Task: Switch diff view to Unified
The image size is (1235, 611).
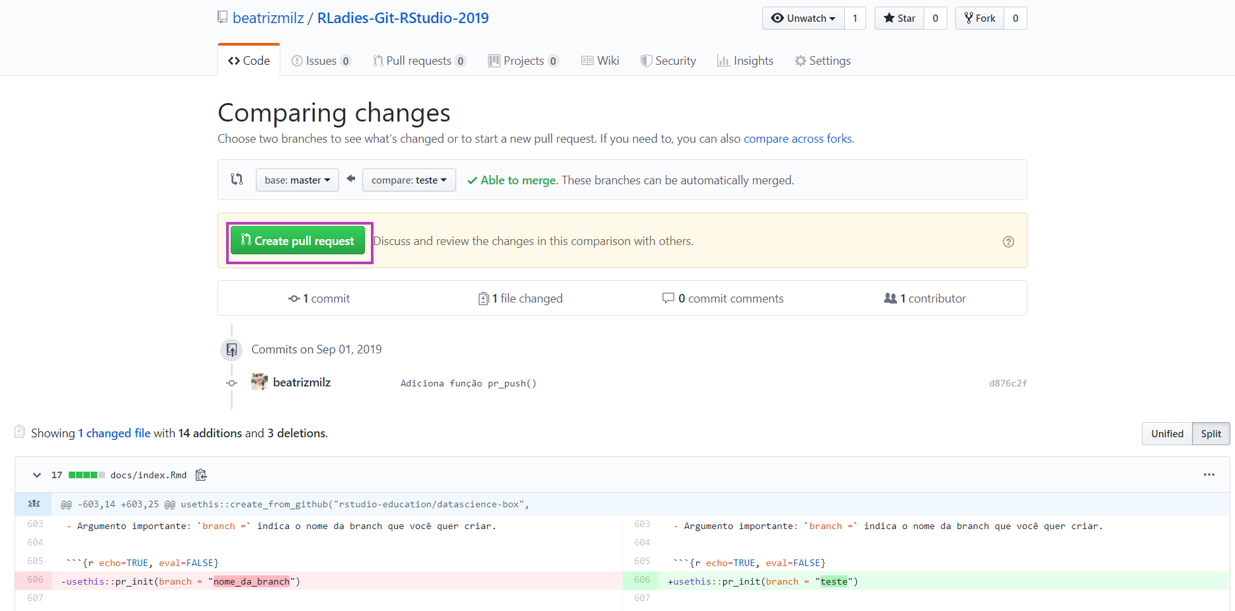Action: point(1167,434)
